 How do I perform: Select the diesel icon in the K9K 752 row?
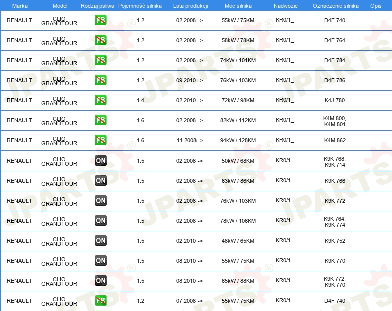click(100, 240)
